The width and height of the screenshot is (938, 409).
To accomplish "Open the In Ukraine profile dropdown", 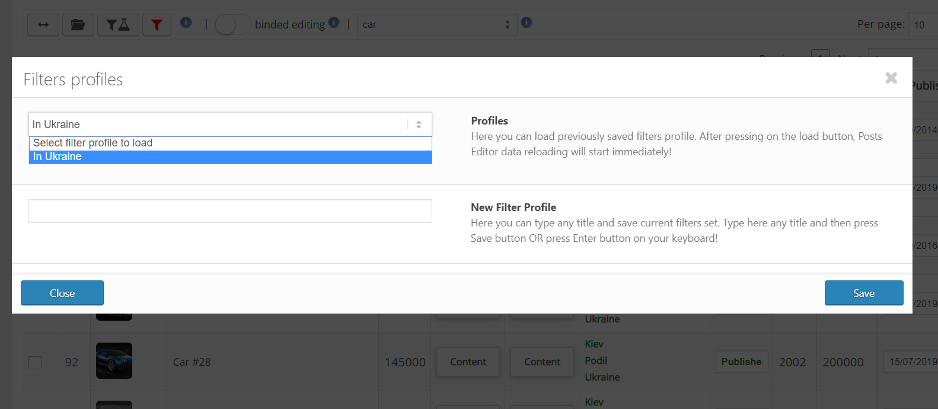I will coord(230,124).
